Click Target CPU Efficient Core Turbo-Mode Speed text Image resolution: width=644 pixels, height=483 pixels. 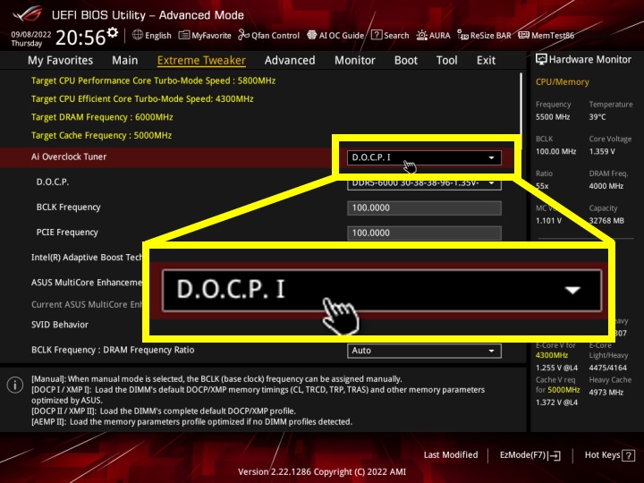[142, 99]
